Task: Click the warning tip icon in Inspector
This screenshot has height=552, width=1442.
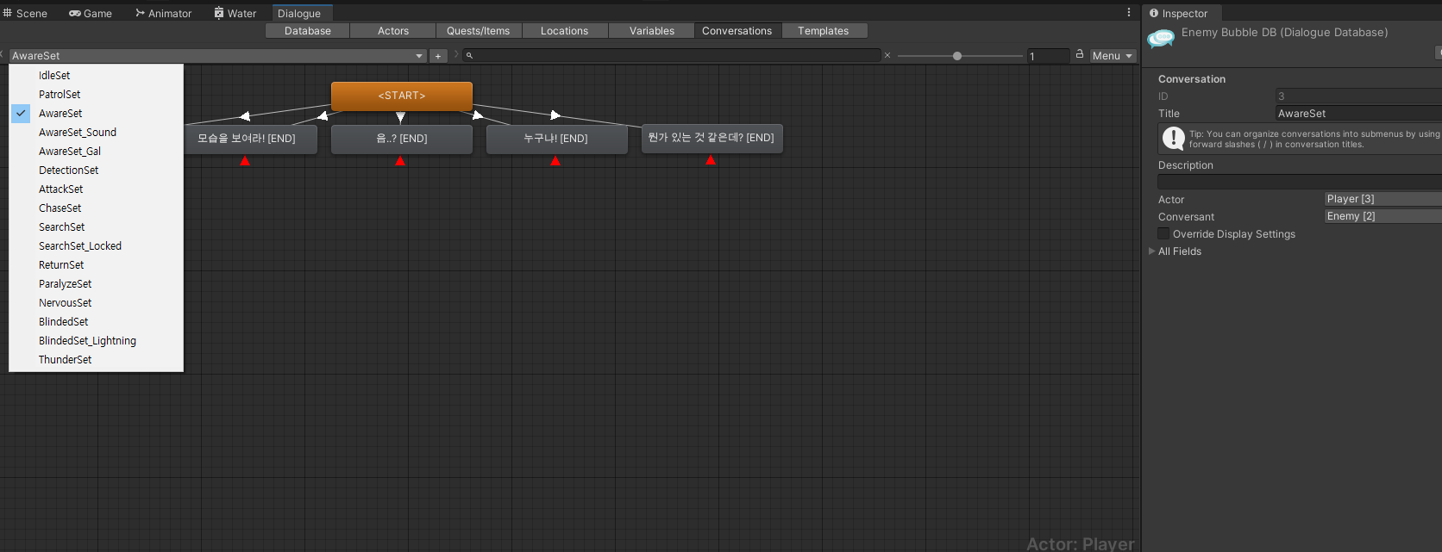Action: [1173, 139]
